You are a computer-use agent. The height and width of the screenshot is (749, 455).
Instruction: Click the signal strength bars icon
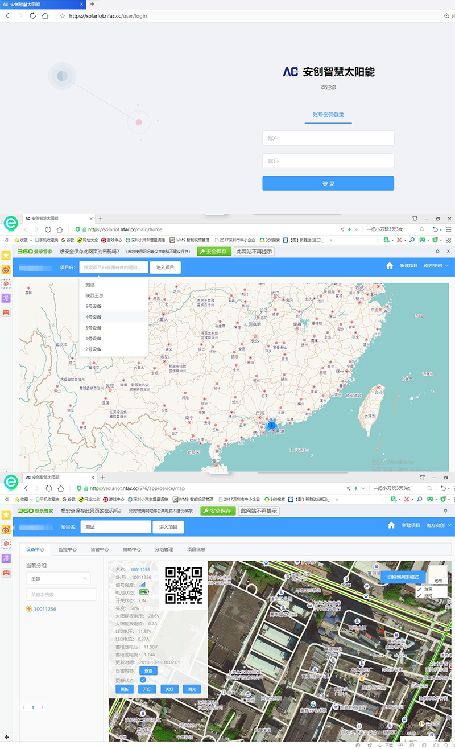[143, 584]
